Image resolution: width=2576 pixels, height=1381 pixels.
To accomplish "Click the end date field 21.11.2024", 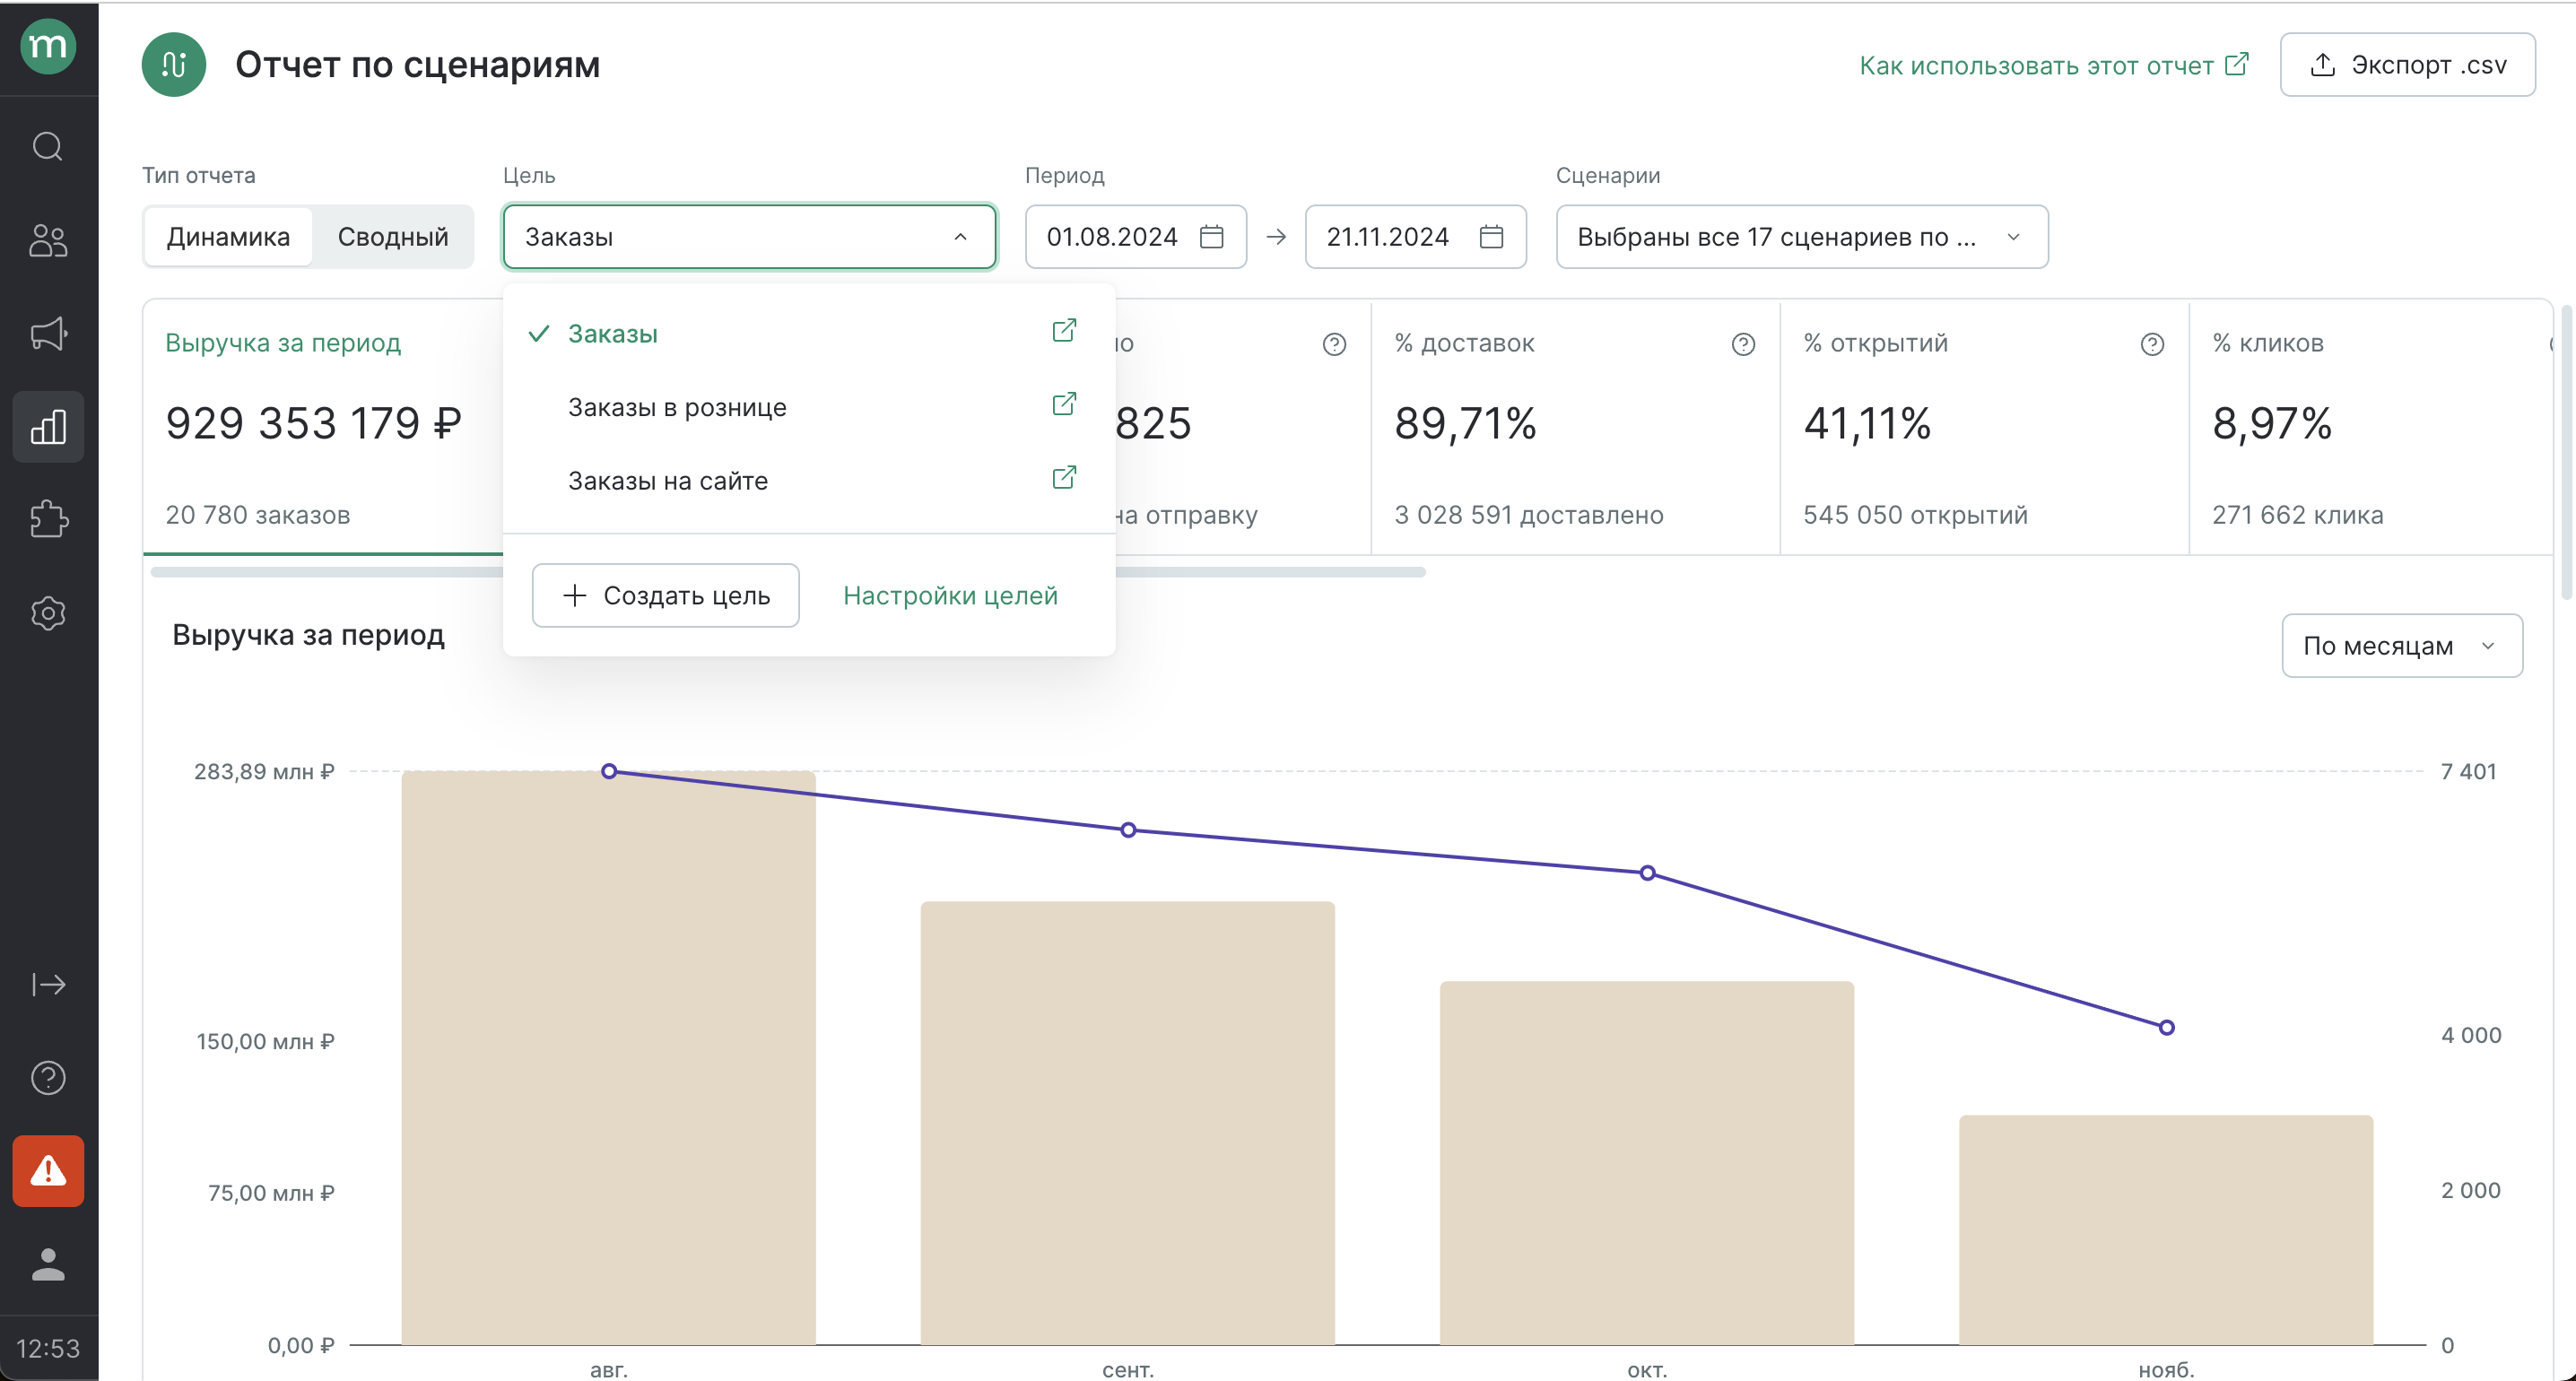I will (1415, 237).
